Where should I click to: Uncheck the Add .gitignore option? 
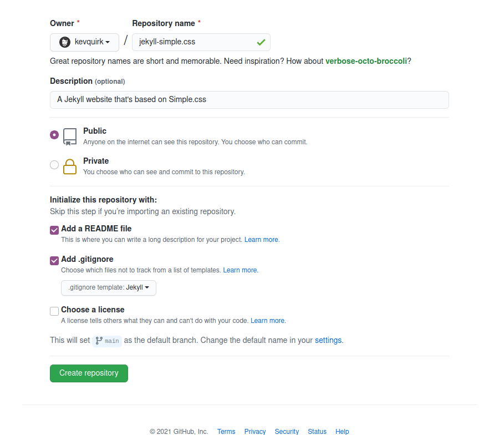(54, 260)
